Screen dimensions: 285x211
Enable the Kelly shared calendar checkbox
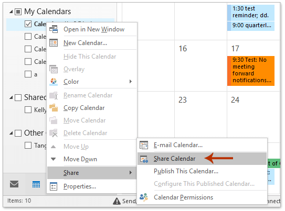coord(28,109)
